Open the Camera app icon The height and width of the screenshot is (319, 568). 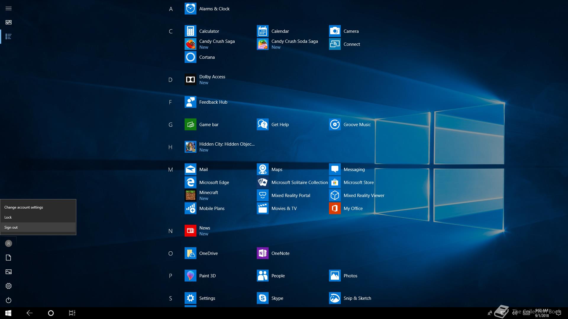tap(335, 31)
